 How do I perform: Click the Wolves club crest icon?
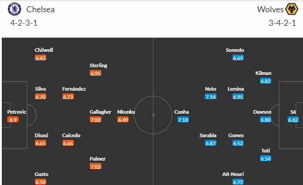coord(291,9)
